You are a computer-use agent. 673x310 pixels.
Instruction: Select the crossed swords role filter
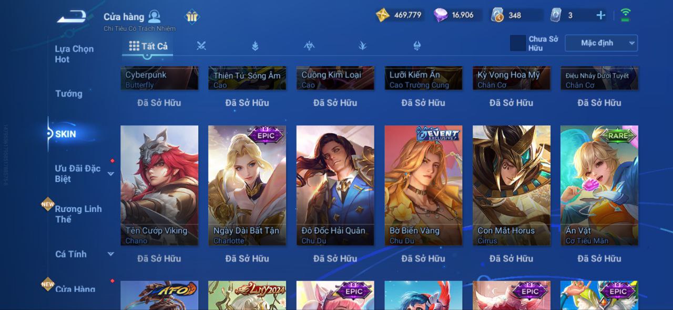click(201, 46)
